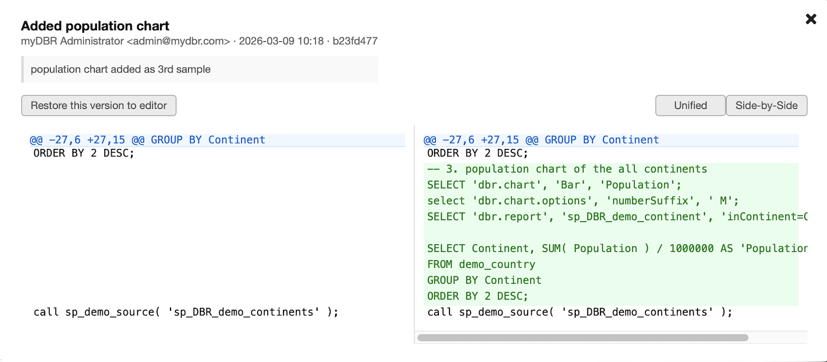Click the horizontal scrollbar thumb in right pane
The width and height of the screenshot is (827, 362).
(x=582, y=338)
